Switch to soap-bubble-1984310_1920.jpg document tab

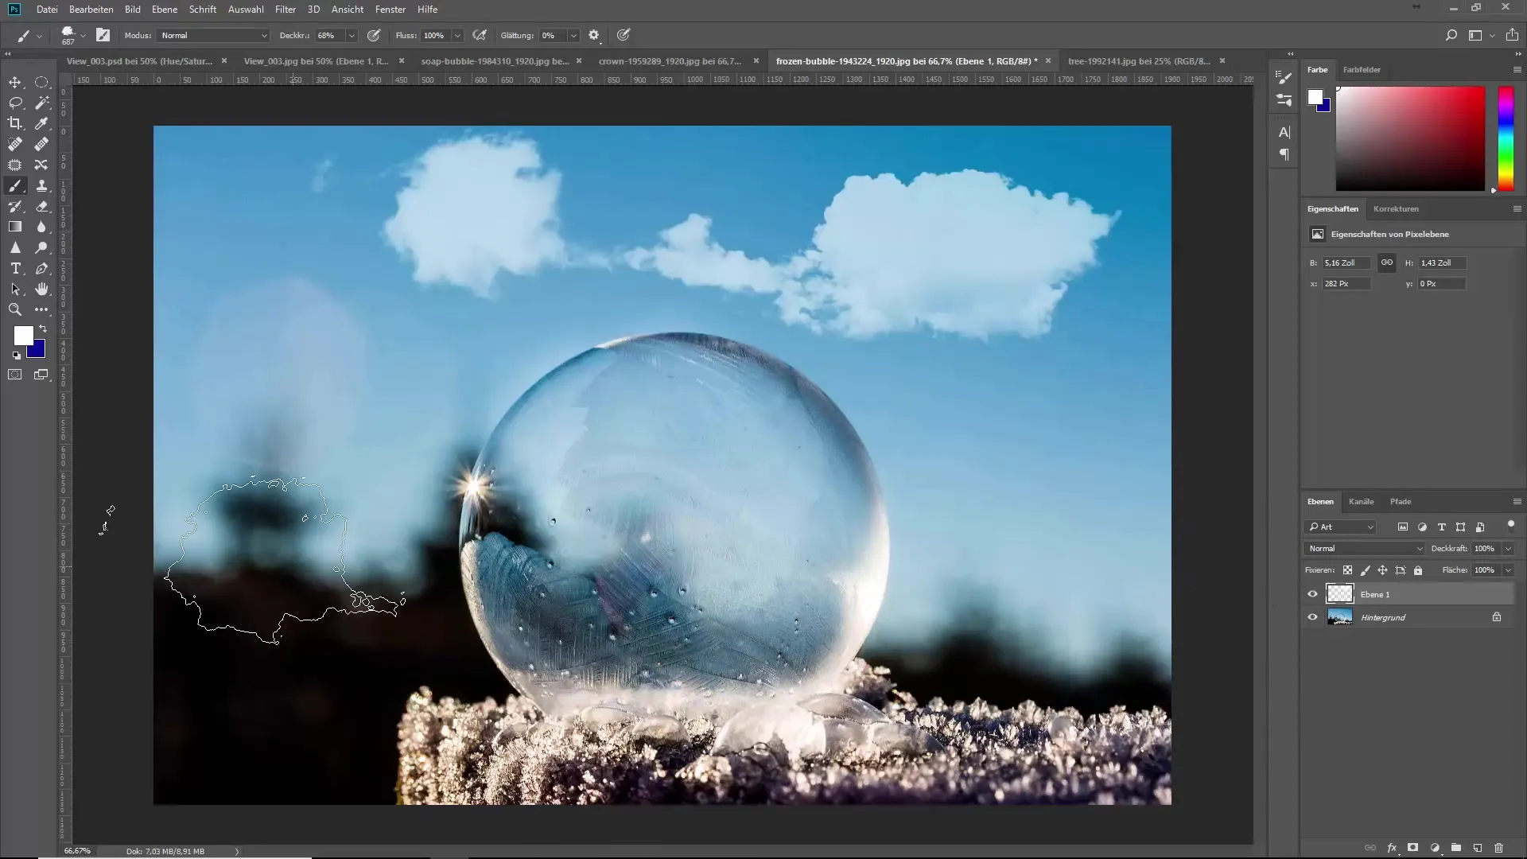pyautogui.click(x=495, y=60)
